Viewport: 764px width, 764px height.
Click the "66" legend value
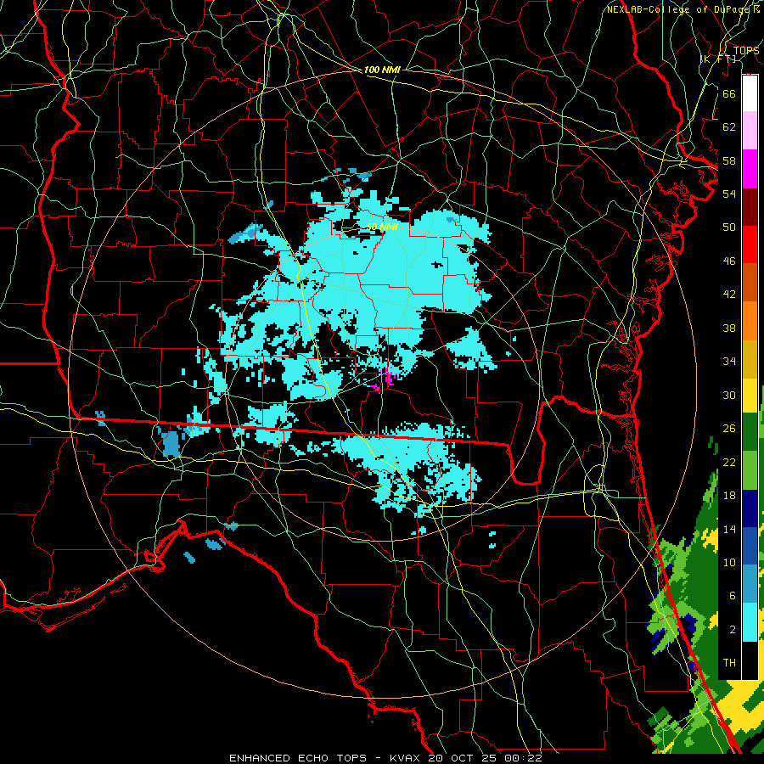(729, 93)
